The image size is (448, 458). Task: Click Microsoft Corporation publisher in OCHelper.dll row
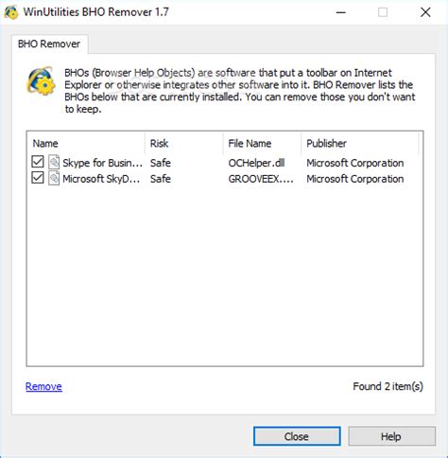tap(355, 163)
